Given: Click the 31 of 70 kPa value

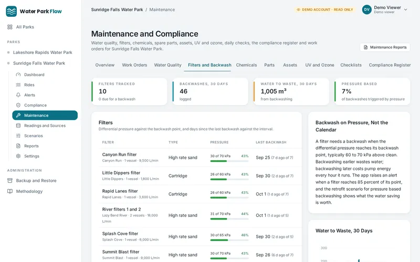Looking at the screenshot, I should tap(220, 214).
